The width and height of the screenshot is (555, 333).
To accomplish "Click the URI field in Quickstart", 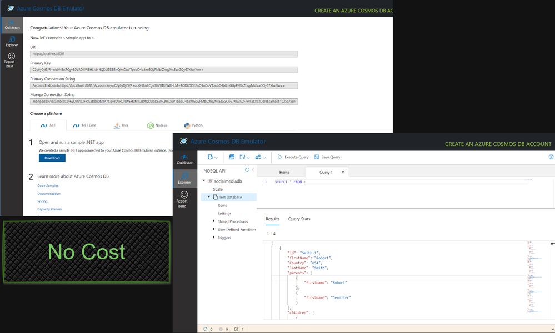I will point(163,54).
